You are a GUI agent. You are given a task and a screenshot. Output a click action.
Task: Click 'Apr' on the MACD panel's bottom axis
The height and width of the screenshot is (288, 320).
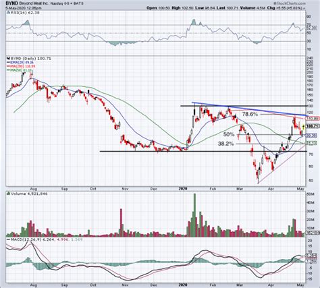click(x=271, y=285)
